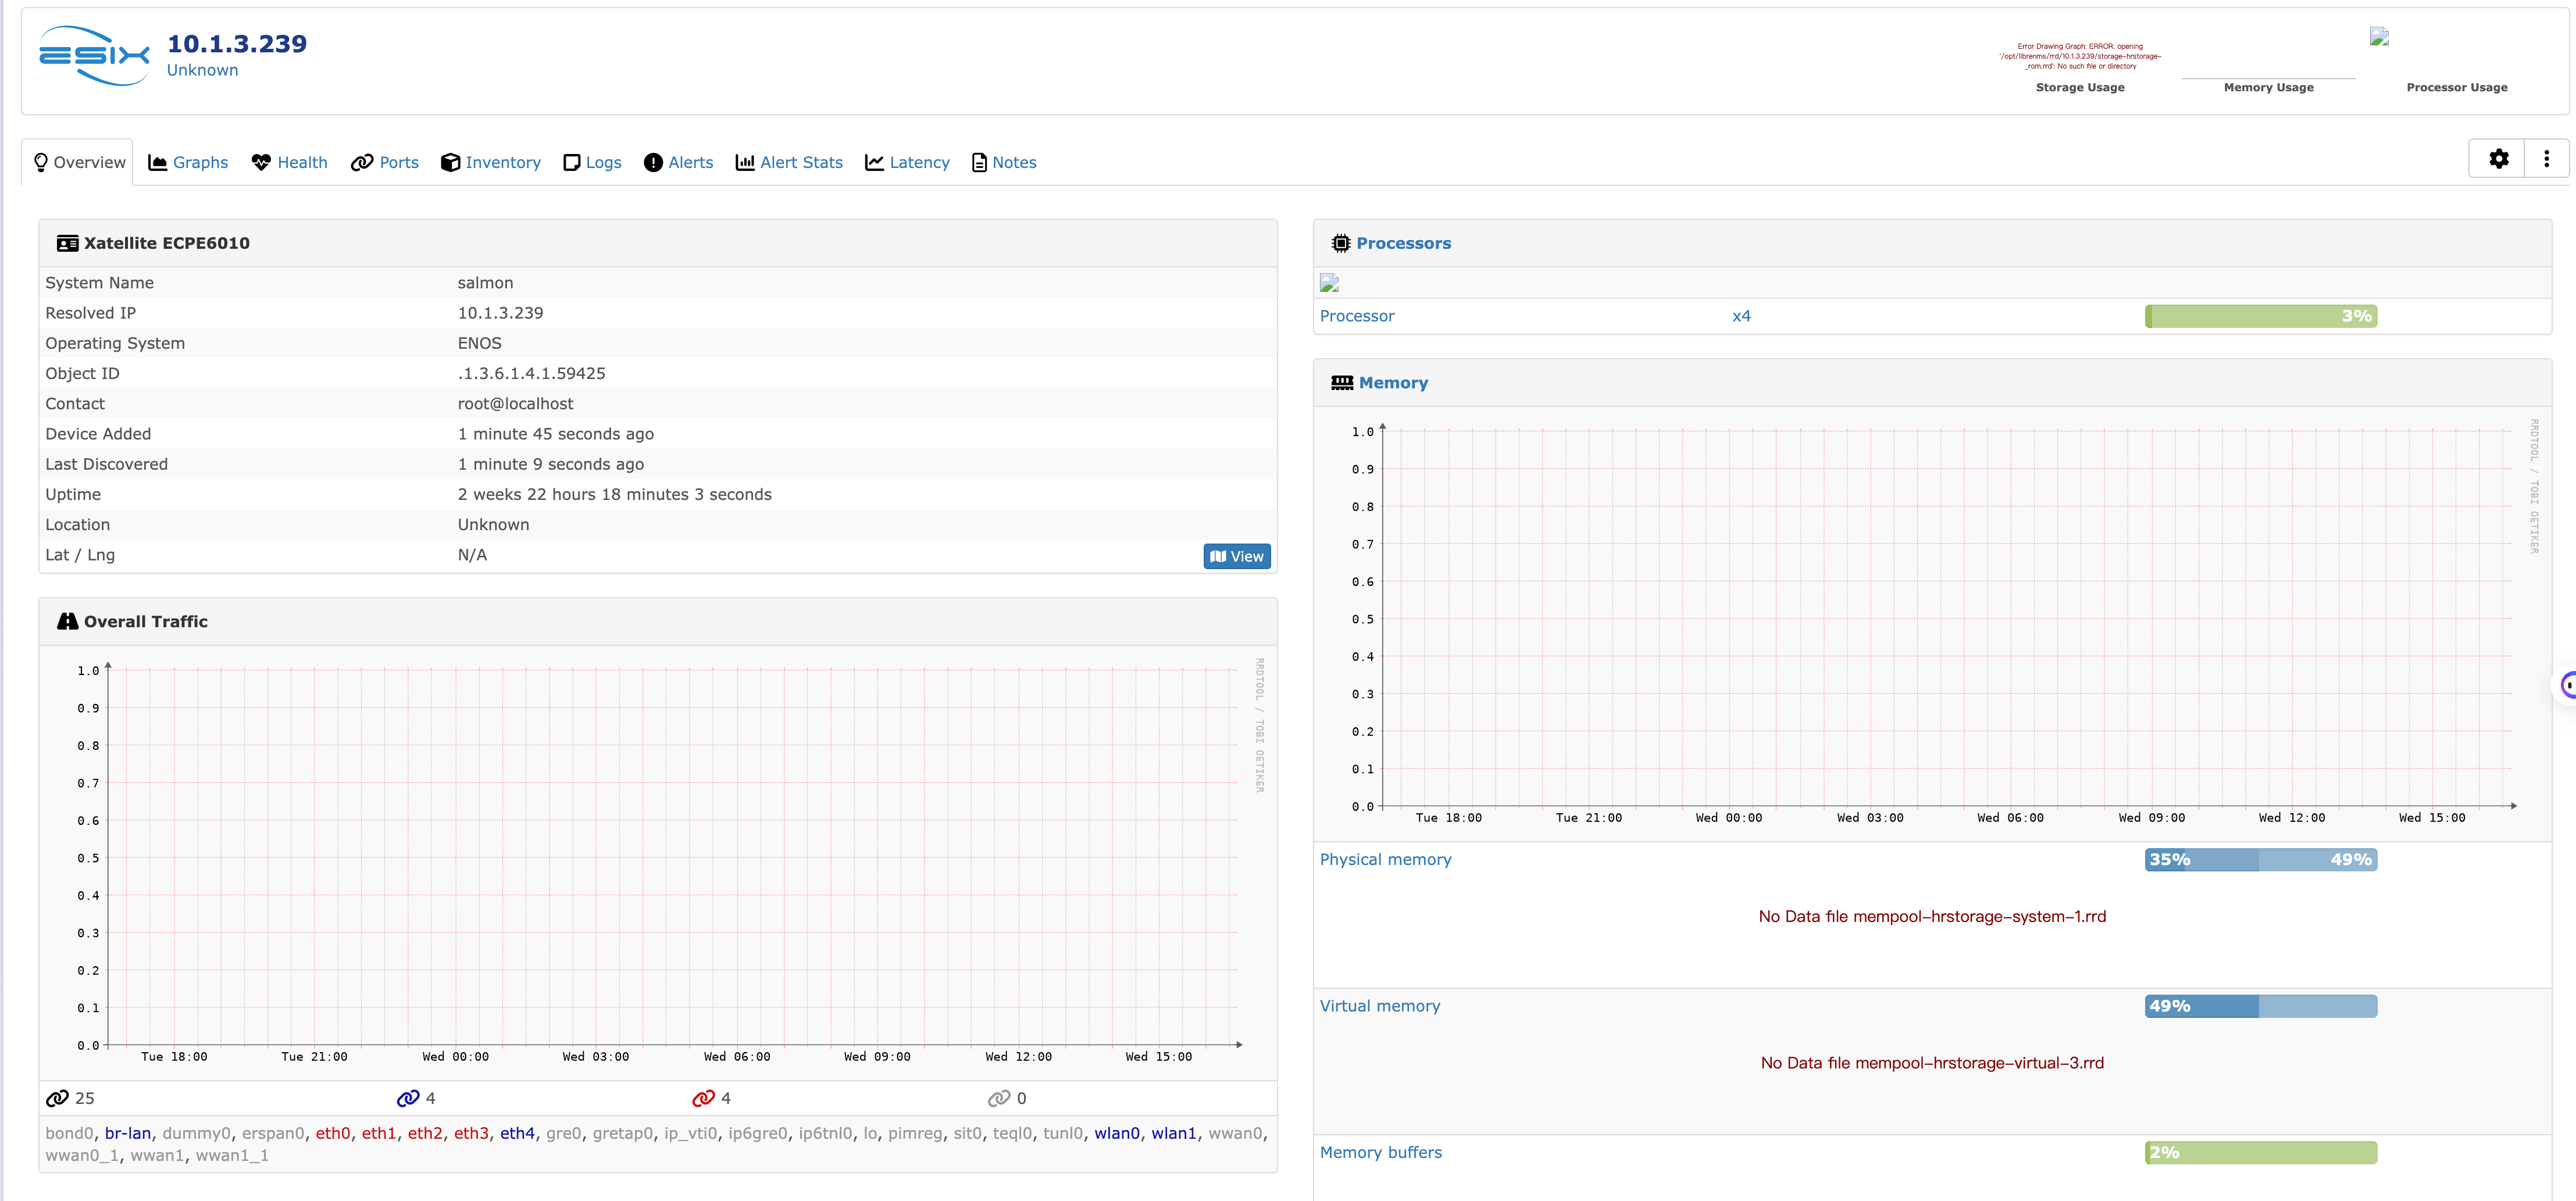Click the Processors chip icon

pos(1340,244)
